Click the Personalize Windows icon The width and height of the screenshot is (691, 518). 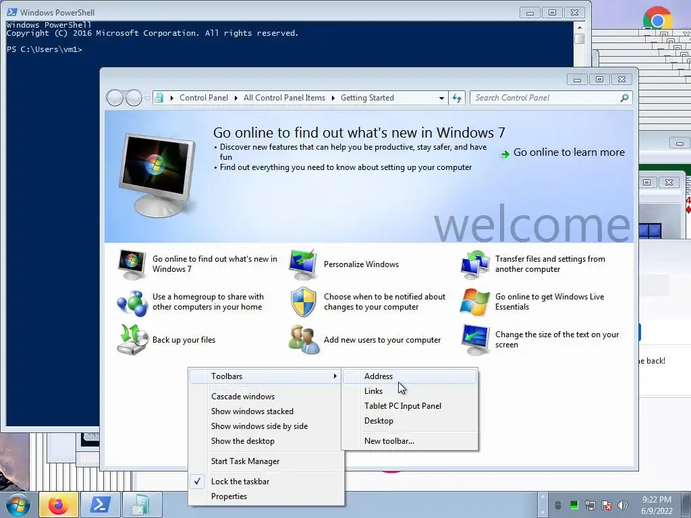303,264
